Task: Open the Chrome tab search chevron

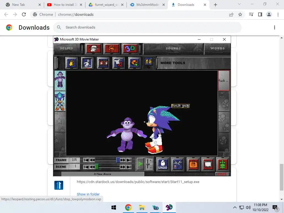Action: coord(239,4)
